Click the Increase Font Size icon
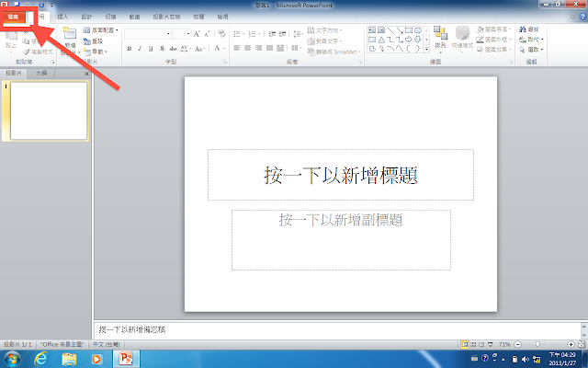This screenshot has height=368, width=588. 197,34
